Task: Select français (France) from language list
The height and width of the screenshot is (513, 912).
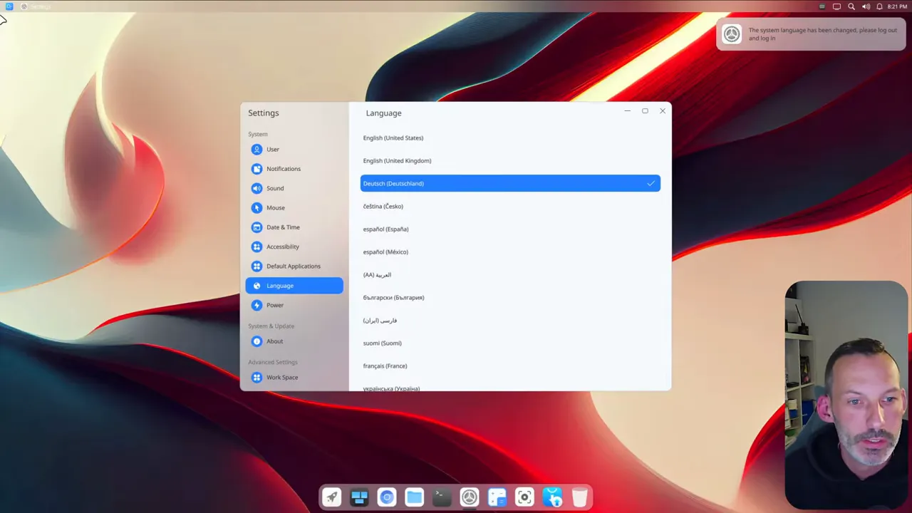Action: click(385, 366)
